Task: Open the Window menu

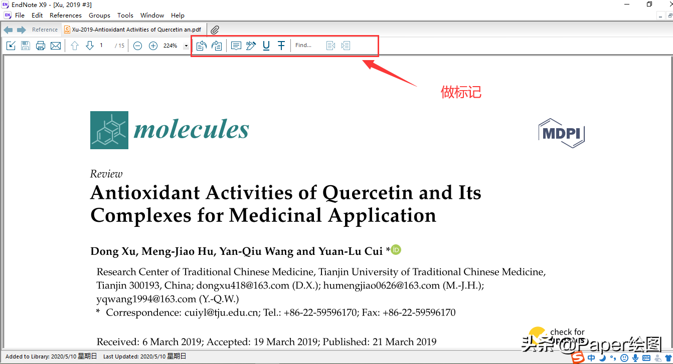Action: (x=152, y=16)
